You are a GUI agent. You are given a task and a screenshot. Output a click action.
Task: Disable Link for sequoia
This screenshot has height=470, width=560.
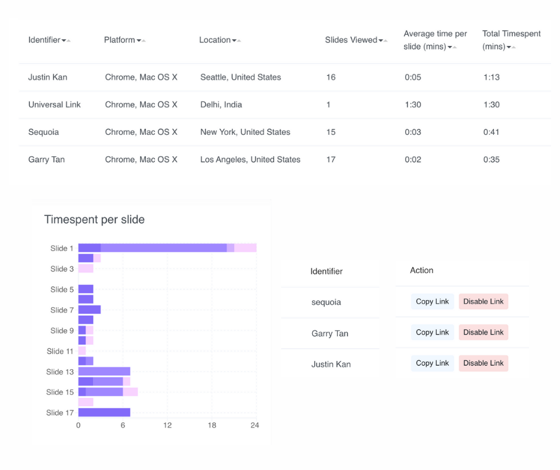click(483, 302)
